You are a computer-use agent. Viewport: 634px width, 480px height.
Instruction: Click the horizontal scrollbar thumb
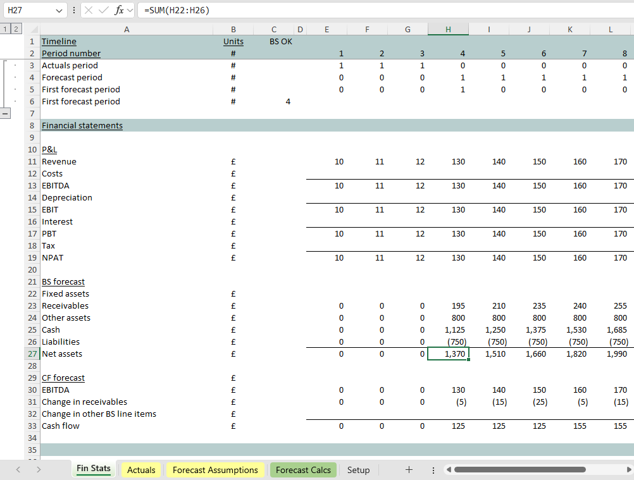[x=519, y=470]
